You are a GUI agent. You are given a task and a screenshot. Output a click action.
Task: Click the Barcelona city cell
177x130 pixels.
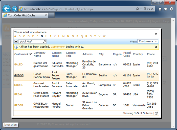[x=105, y=64]
